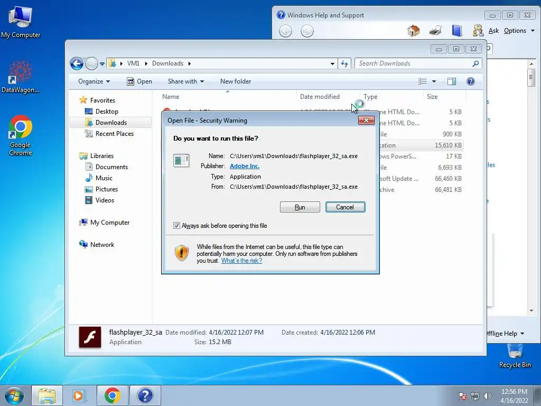Click the Run button
This screenshot has height=406, width=541.
pos(300,207)
